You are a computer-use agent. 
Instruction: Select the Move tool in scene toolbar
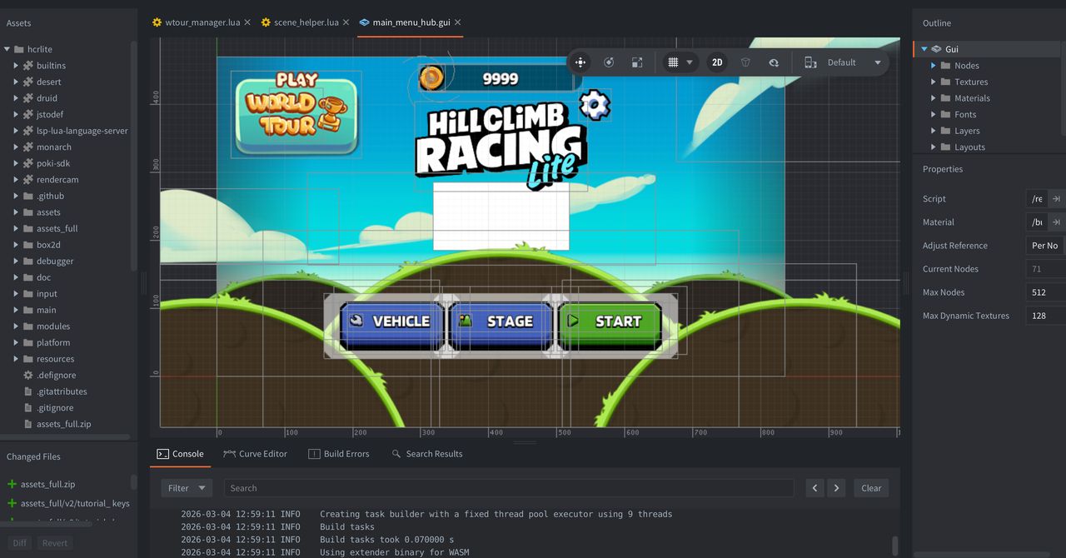click(x=580, y=62)
